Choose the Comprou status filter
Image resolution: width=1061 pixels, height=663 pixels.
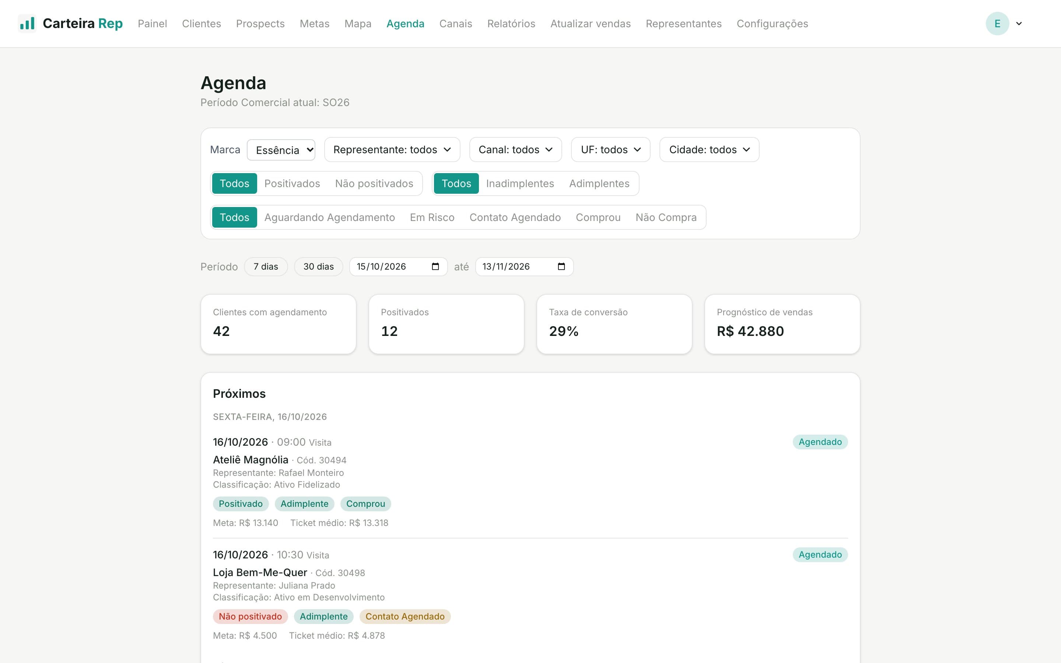point(598,217)
